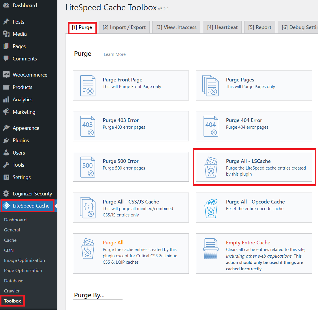Click the LSCache trash bin icon
This screenshot has height=310, width=318.
pos(211,167)
